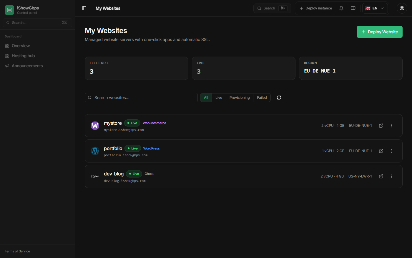Click 1 vCPU · 2 GB spec text

333,151
